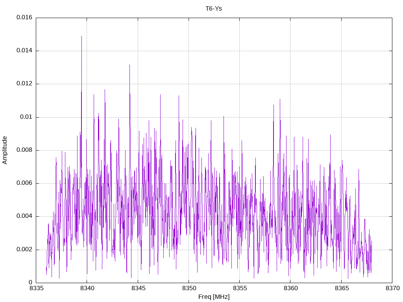Click y-axis tick label 0.012

tap(24, 84)
